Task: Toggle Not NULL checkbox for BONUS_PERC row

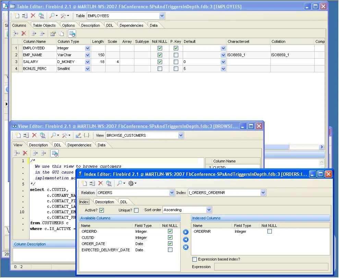Action: tap(160, 69)
